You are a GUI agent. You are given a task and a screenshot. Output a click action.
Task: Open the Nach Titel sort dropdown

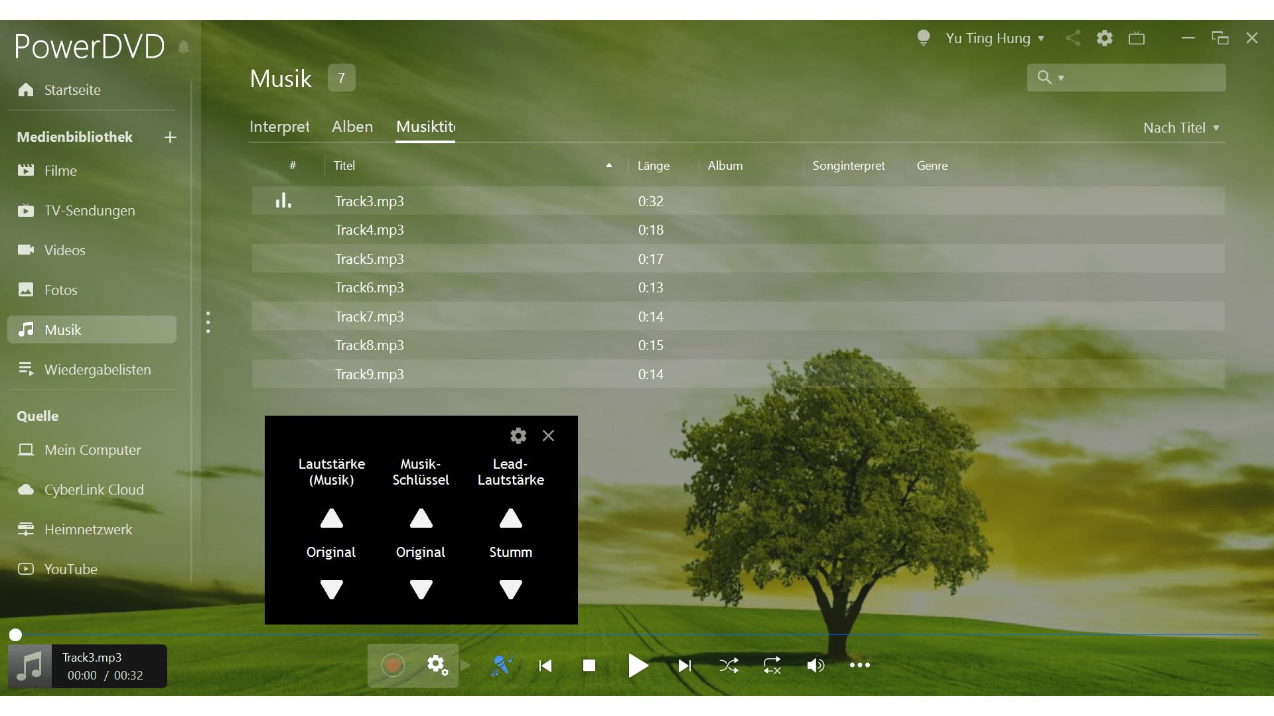pyautogui.click(x=1181, y=127)
